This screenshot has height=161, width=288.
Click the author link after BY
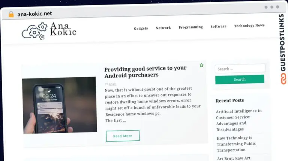pyautogui.click(x=112, y=84)
